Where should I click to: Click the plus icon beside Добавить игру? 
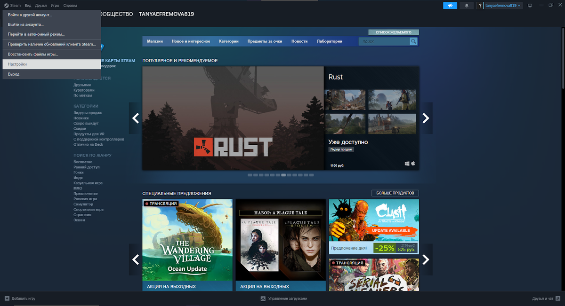7,298
